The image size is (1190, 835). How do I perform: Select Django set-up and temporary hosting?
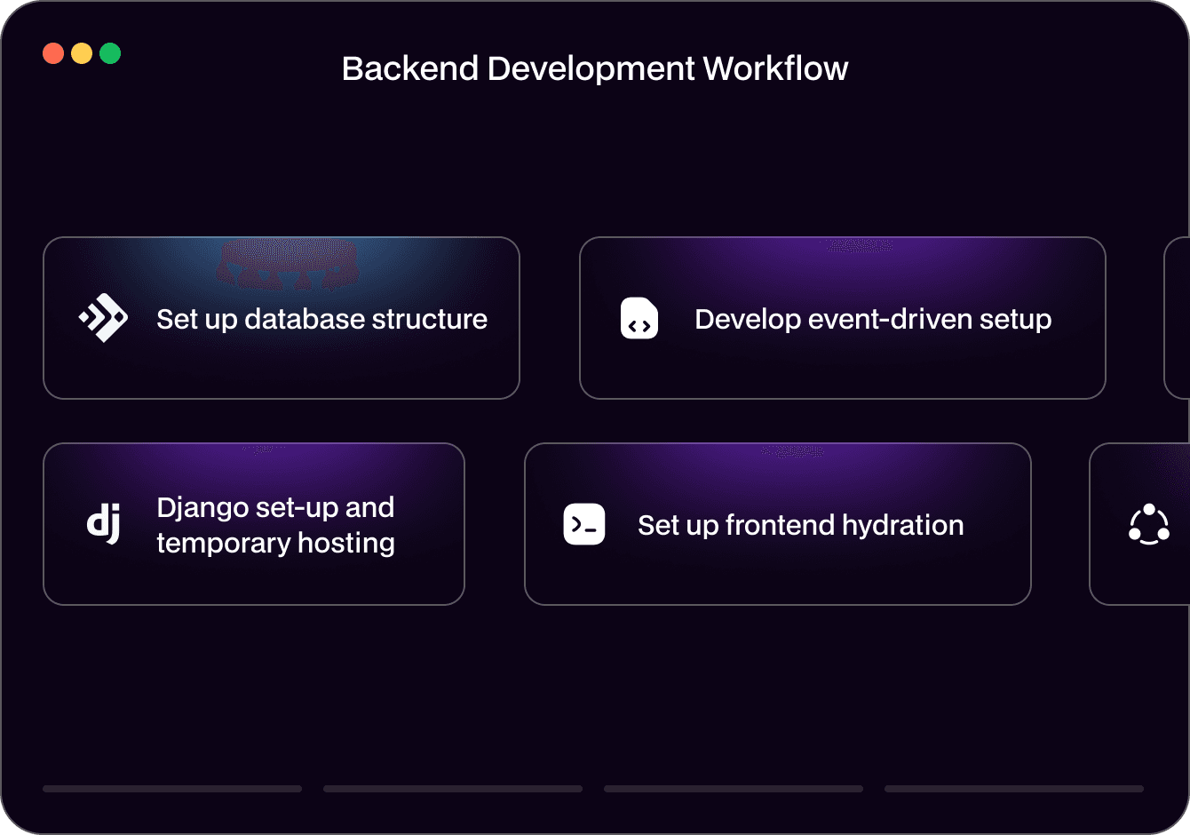click(x=253, y=524)
